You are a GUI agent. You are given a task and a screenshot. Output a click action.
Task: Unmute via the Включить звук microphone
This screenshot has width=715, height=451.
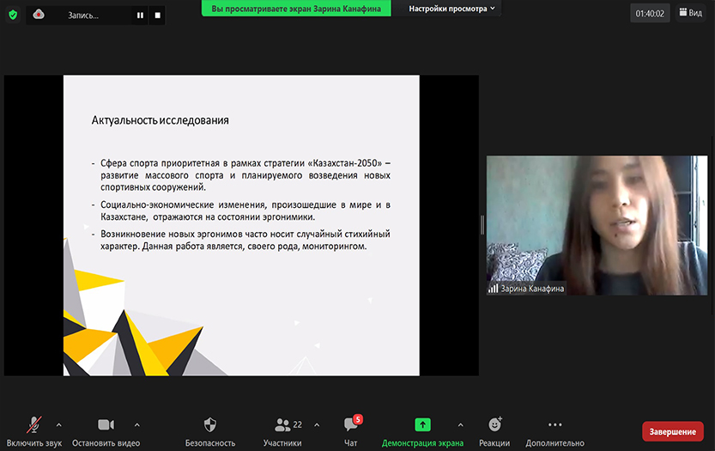click(34, 431)
